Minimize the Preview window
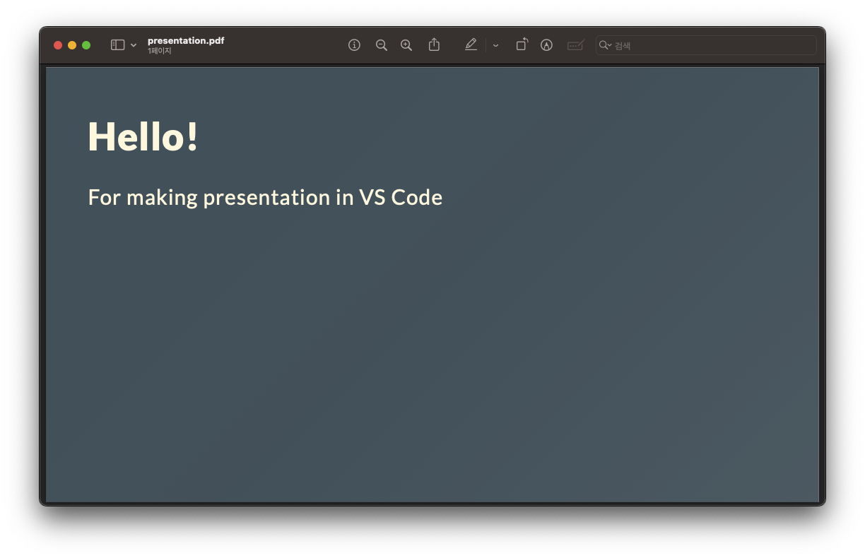This screenshot has width=865, height=558. pos(72,45)
